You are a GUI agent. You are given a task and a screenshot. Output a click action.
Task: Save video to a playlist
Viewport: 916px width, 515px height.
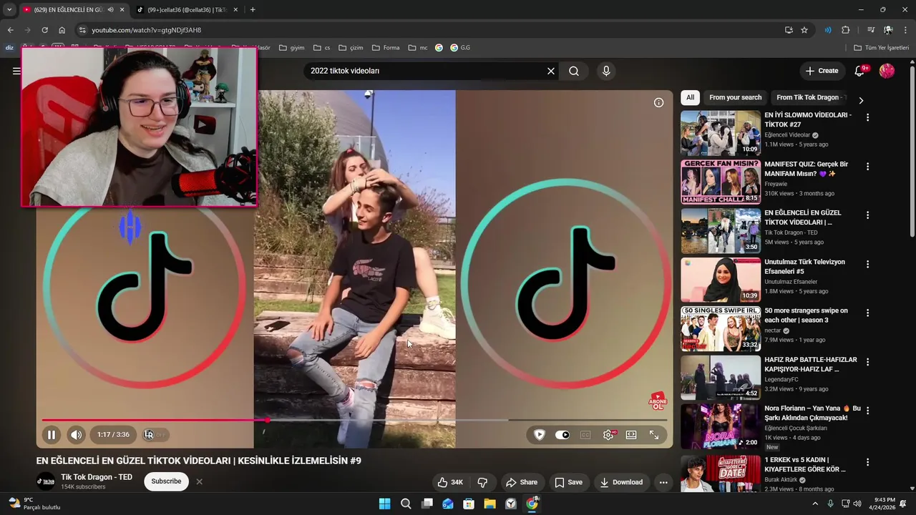tap(569, 482)
